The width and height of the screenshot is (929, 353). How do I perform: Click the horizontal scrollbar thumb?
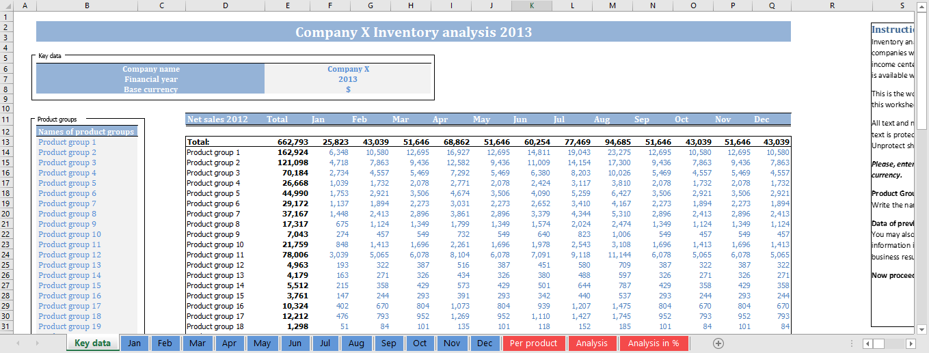(878, 343)
